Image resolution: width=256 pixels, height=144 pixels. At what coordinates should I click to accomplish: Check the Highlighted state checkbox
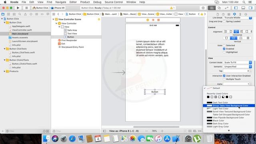pos(224,52)
